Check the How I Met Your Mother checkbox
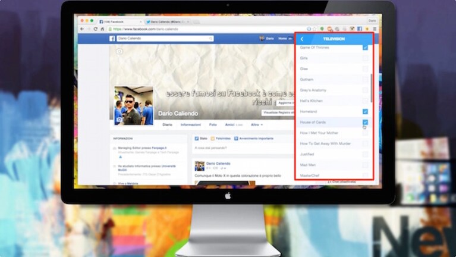The width and height of the screenshot is (456, 257). pyautogui.click(x=365, y=133)
